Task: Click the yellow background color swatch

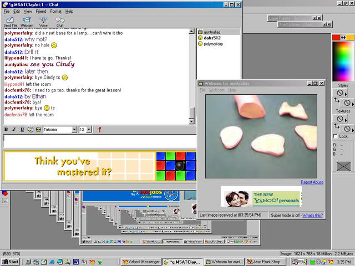Action: (x=350, y=38)
